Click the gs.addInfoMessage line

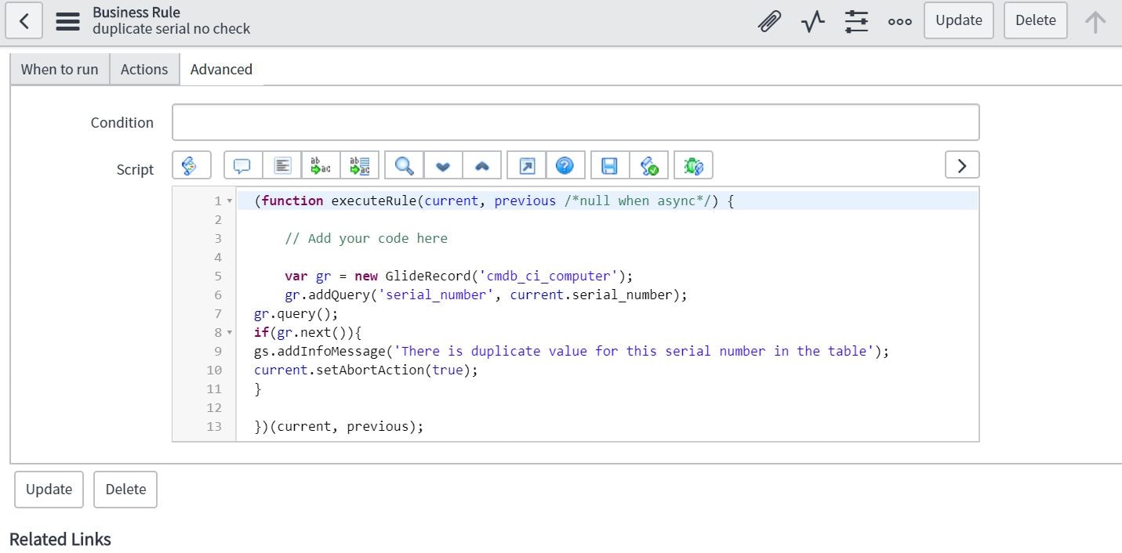[572, 351]
